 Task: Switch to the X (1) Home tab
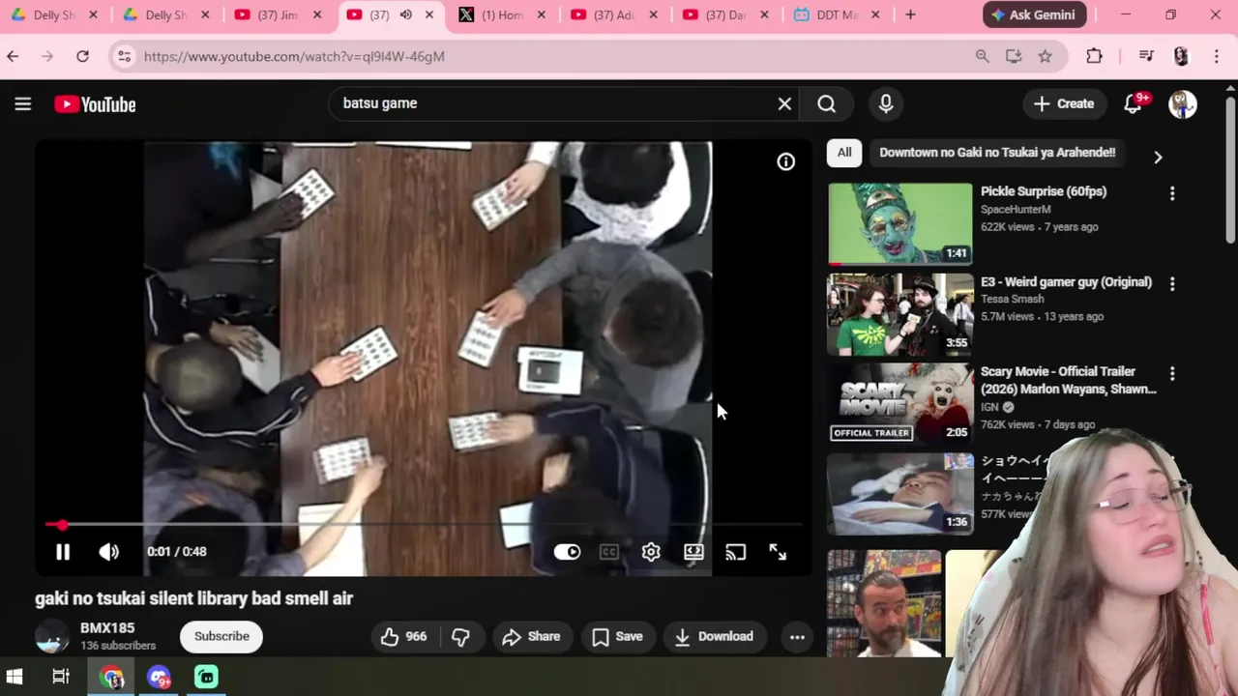[x=503, y=14]
